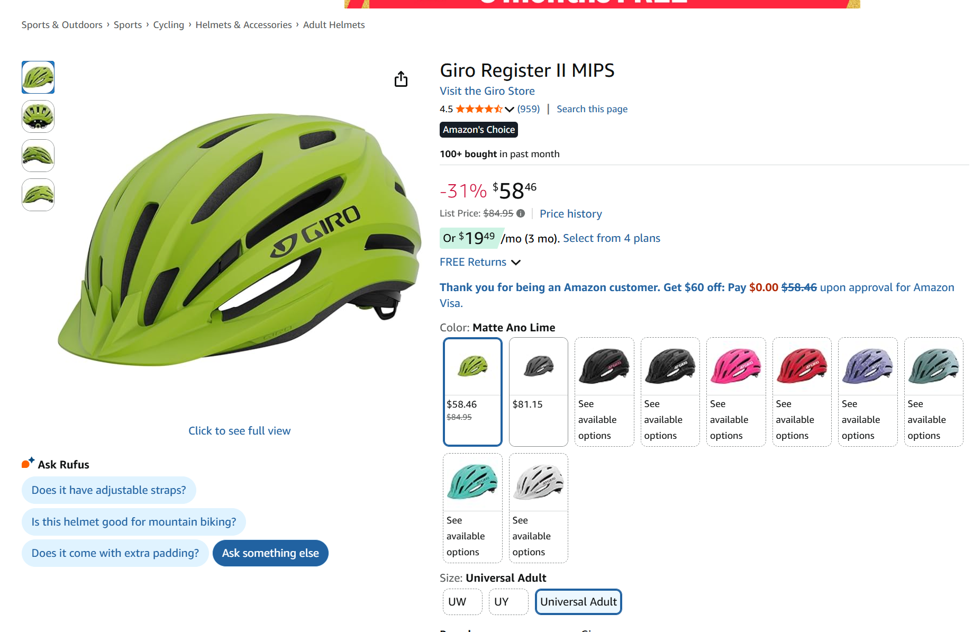Go to Cycling breadcrumb category

pyautogui.click(x=168, y=25)
